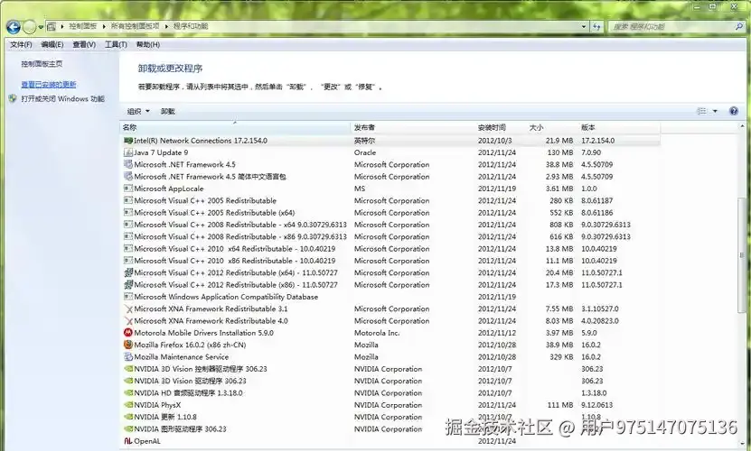The image size is (751, 451).
Task: Go to 控制面板主页 link
Action: 42,64
